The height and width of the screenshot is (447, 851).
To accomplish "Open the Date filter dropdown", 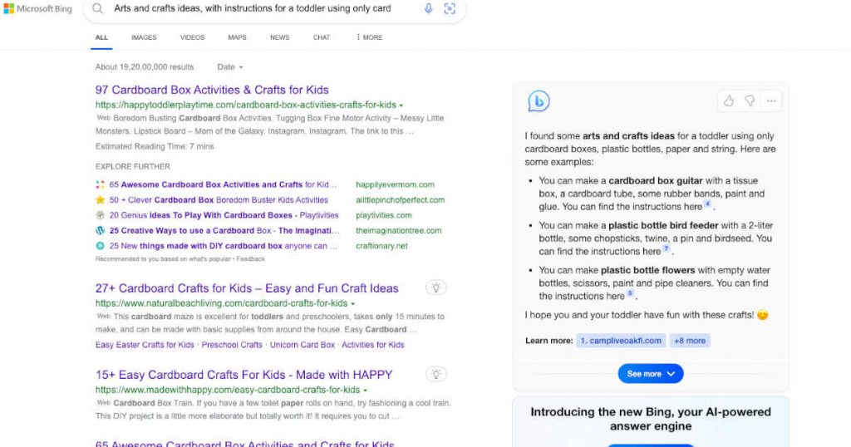I will coord(230,66).
